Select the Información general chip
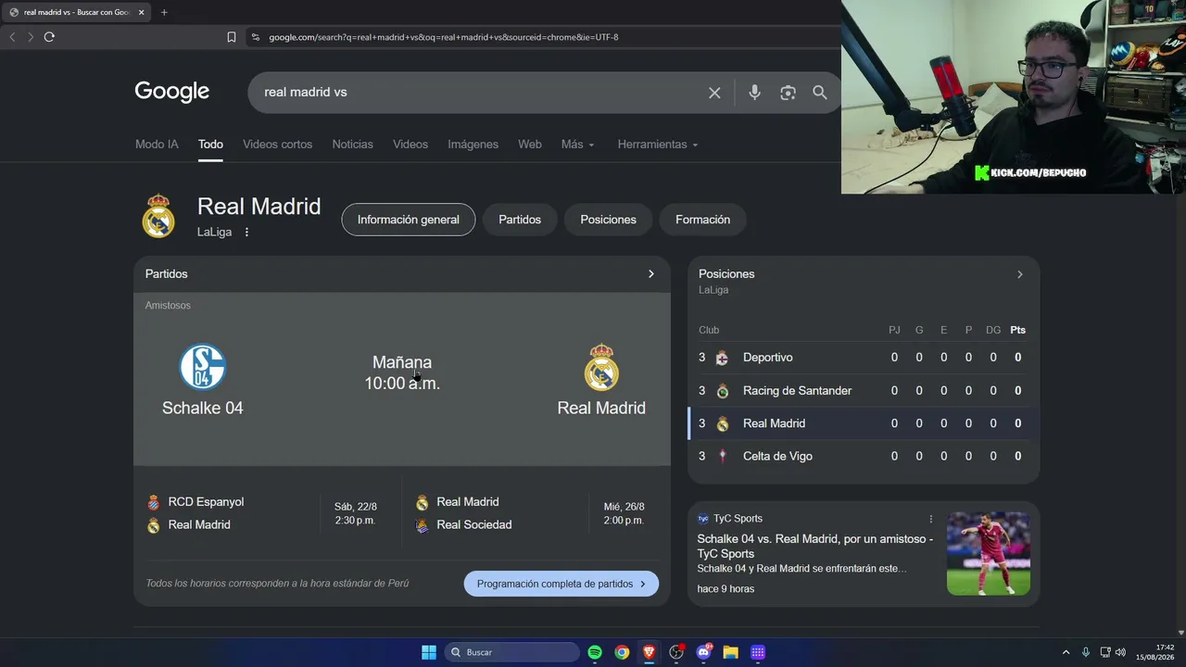The image size is (1186, 667). pyautogui.click(x=409, y=220)
